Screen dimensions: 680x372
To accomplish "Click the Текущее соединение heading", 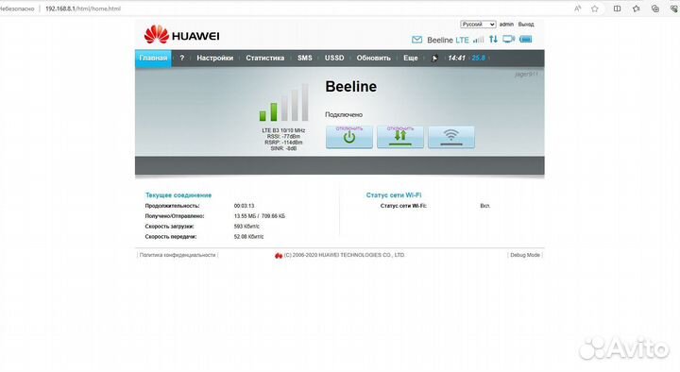I will [178, 195].
